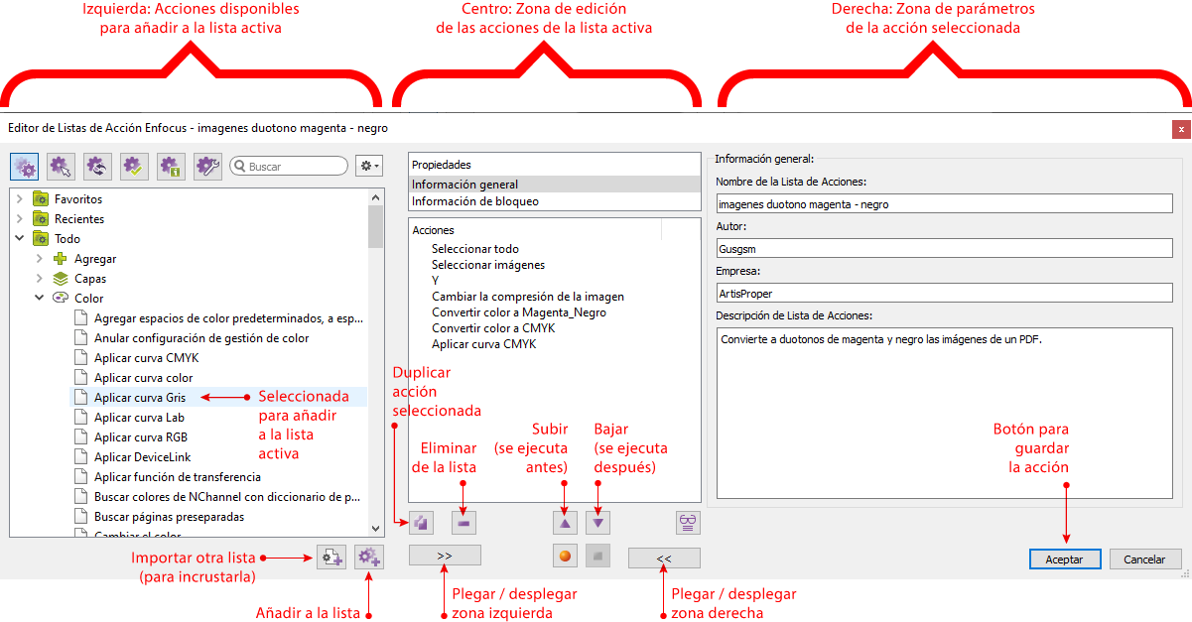
Task: Click the Autor field containing Gusgsm
Action: tap(944, 248)
